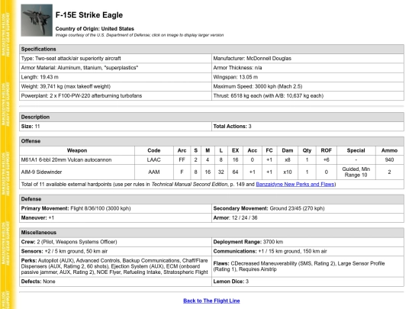Click the Guided, Min Range 10 cell
The image size is (412, 309).
tap(356, 172)
